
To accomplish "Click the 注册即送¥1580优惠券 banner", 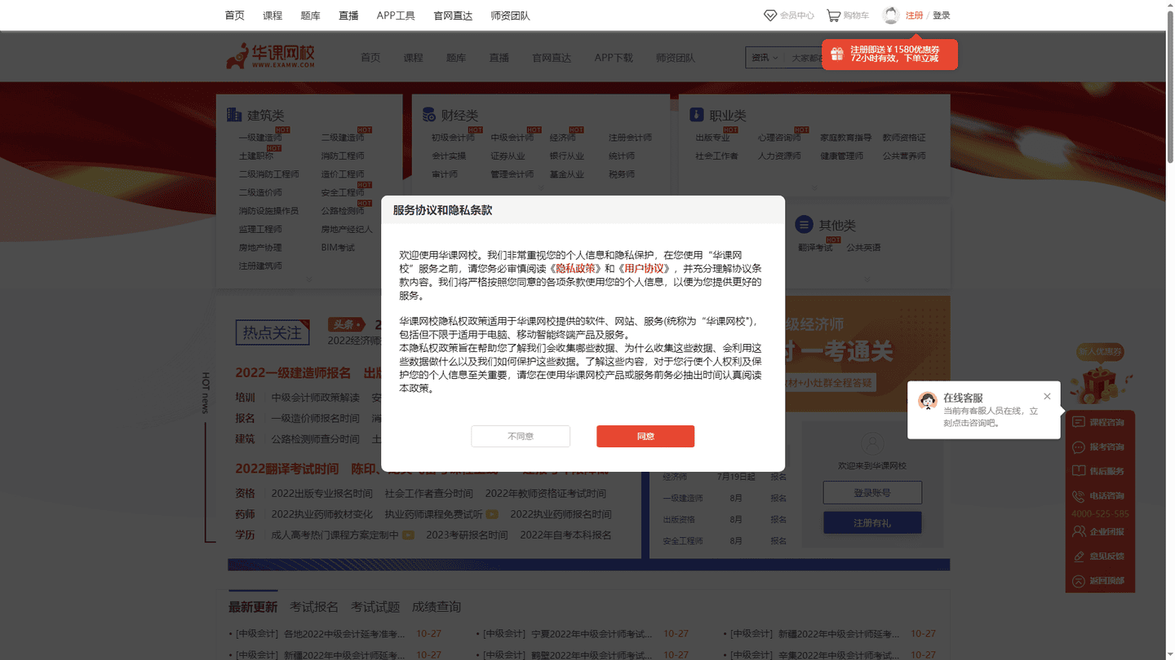I will [x=889, y=54].
